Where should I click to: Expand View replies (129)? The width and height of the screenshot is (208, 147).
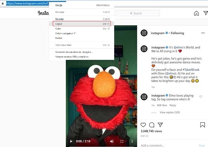tap(170, 112)
